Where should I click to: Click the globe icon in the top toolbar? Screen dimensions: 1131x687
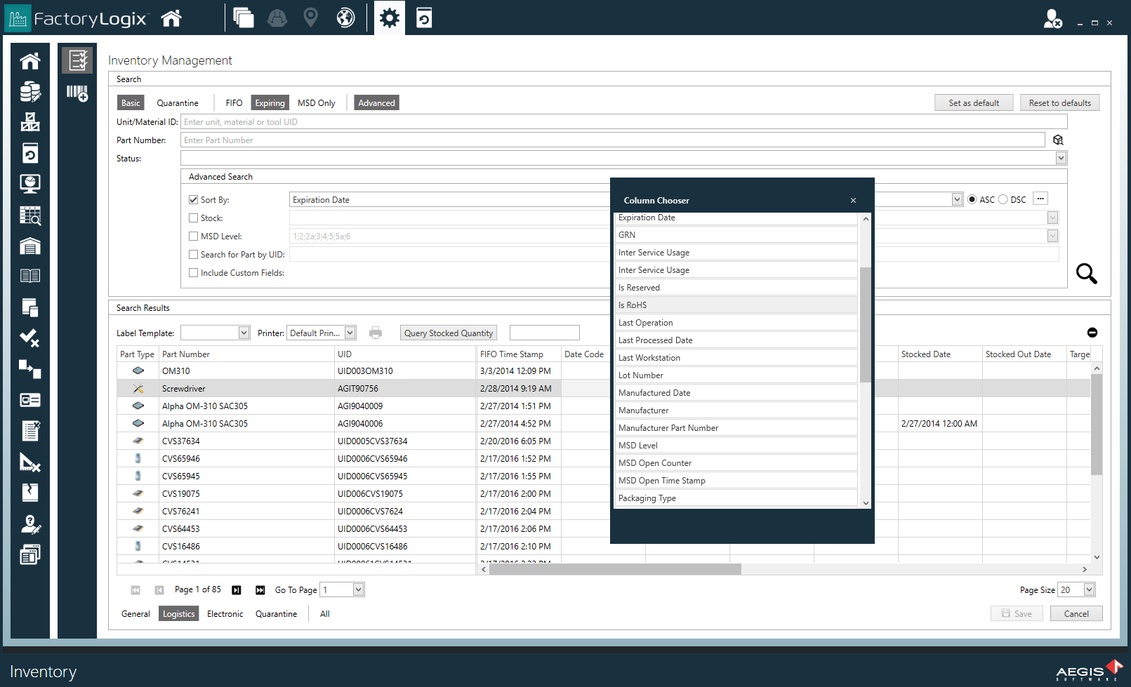[344, 18]
